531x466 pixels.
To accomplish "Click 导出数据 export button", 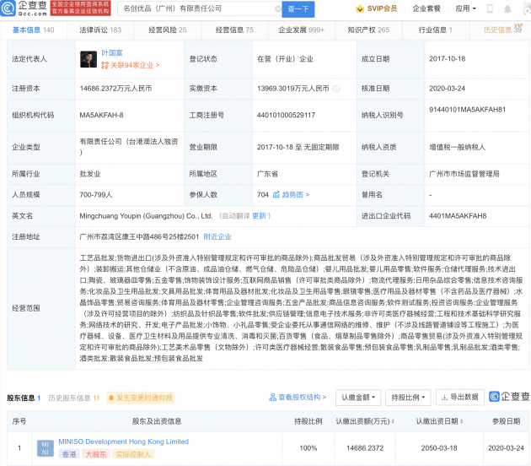I will coord(460,397).
